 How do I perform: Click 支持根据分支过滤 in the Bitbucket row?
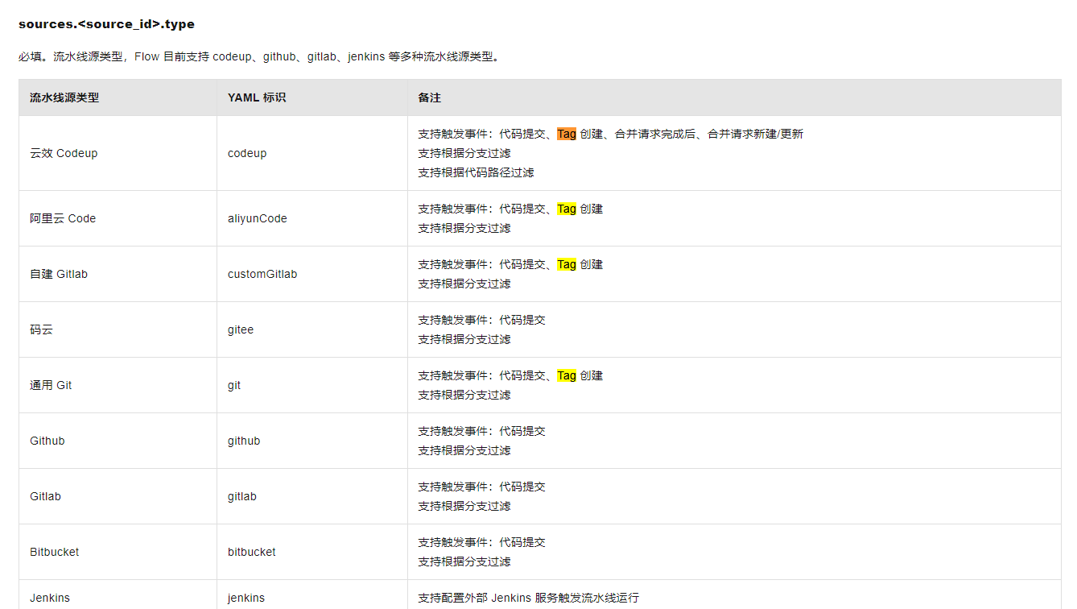pyautogui.click(x=464, y=561)
